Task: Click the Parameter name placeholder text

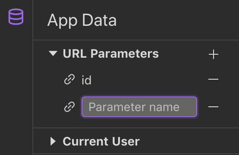Action: 134,107
